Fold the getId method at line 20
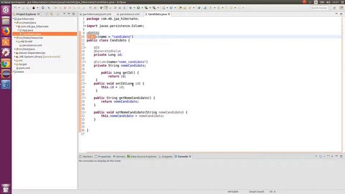 tap(85, 73)
